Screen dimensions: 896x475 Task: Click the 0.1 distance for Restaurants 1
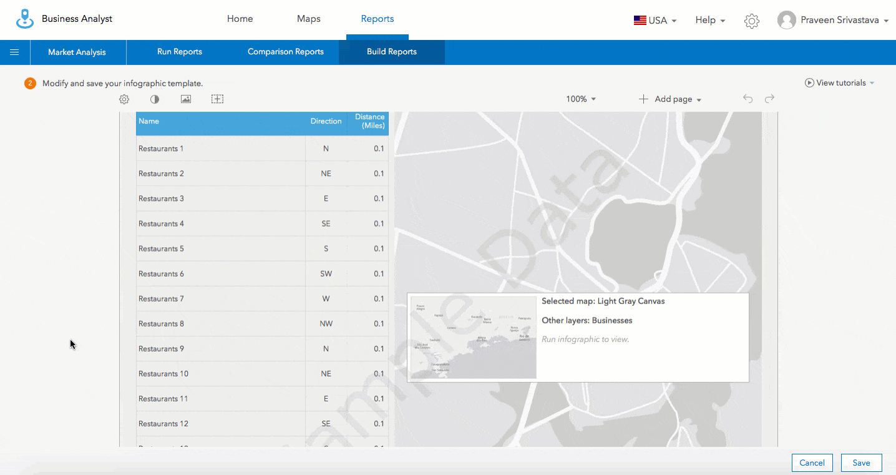click(x=379, y=149)
